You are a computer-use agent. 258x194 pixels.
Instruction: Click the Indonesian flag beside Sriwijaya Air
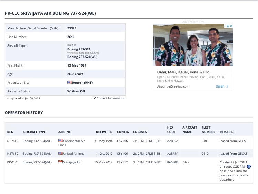(x=61, y=162)
